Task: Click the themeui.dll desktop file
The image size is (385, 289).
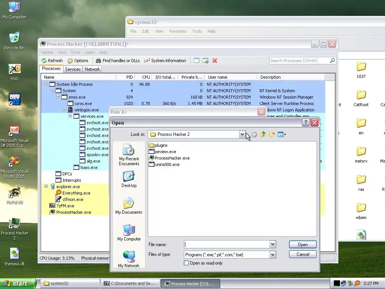Action: pos(14,257)
